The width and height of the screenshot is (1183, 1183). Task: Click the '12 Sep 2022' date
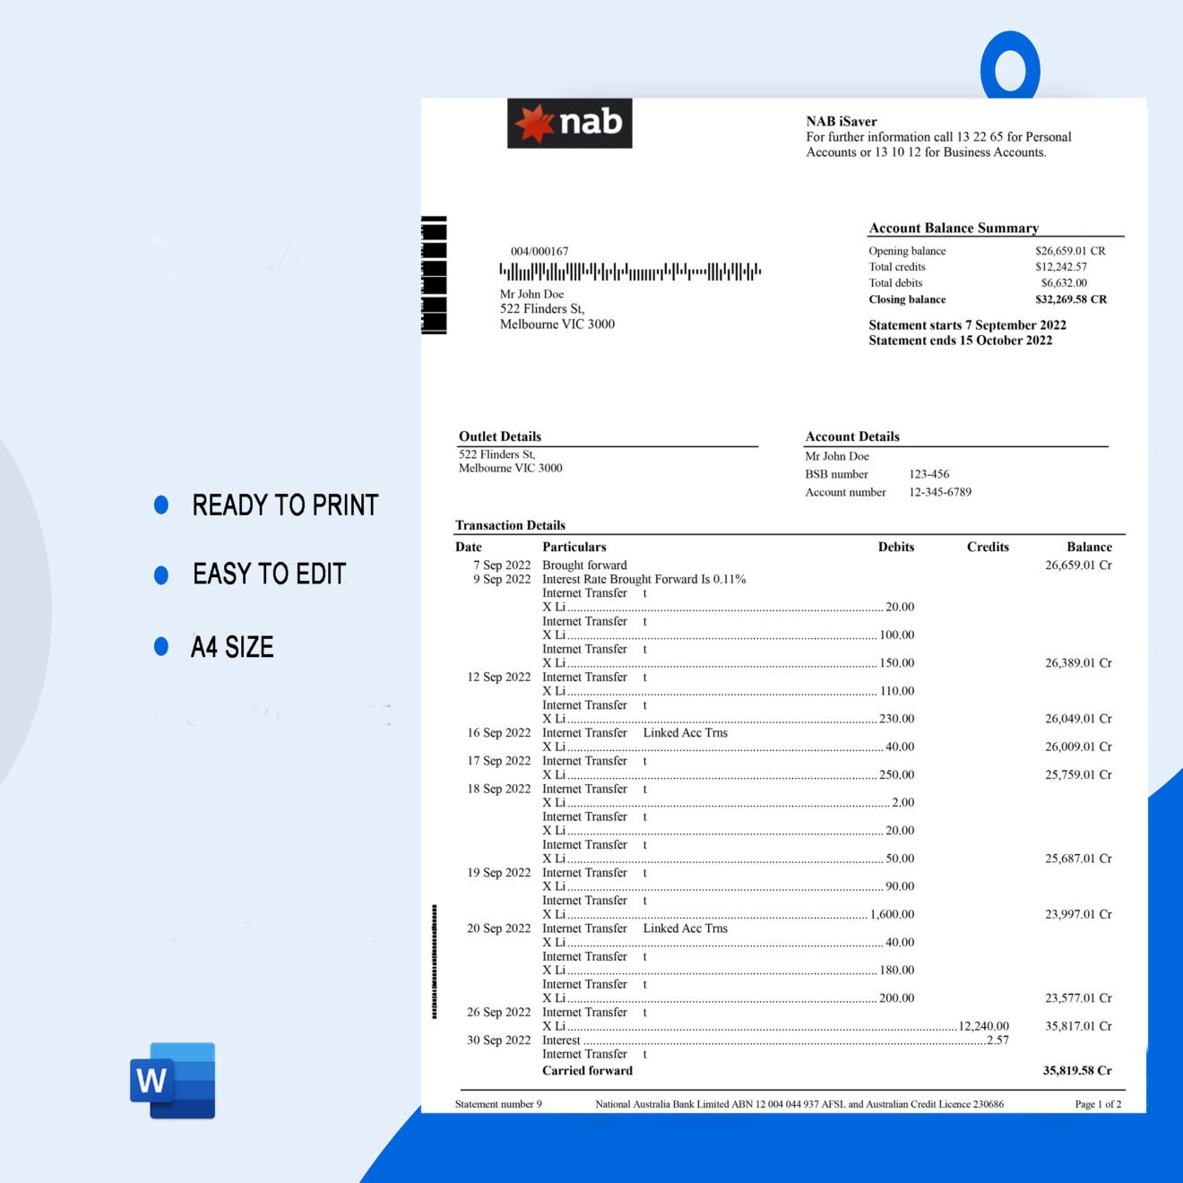499,678
